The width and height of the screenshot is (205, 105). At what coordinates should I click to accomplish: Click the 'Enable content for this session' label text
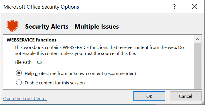pos(55,83)
